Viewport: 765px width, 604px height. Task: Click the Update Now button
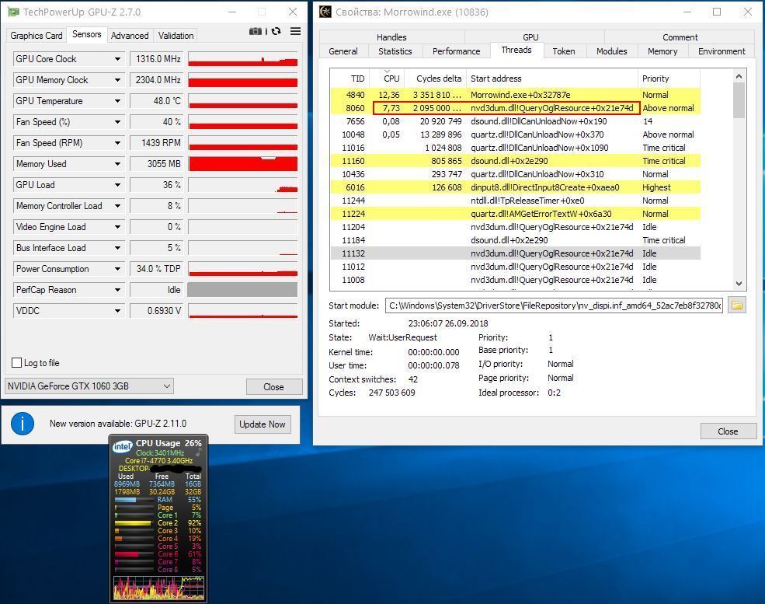[263, 424]
